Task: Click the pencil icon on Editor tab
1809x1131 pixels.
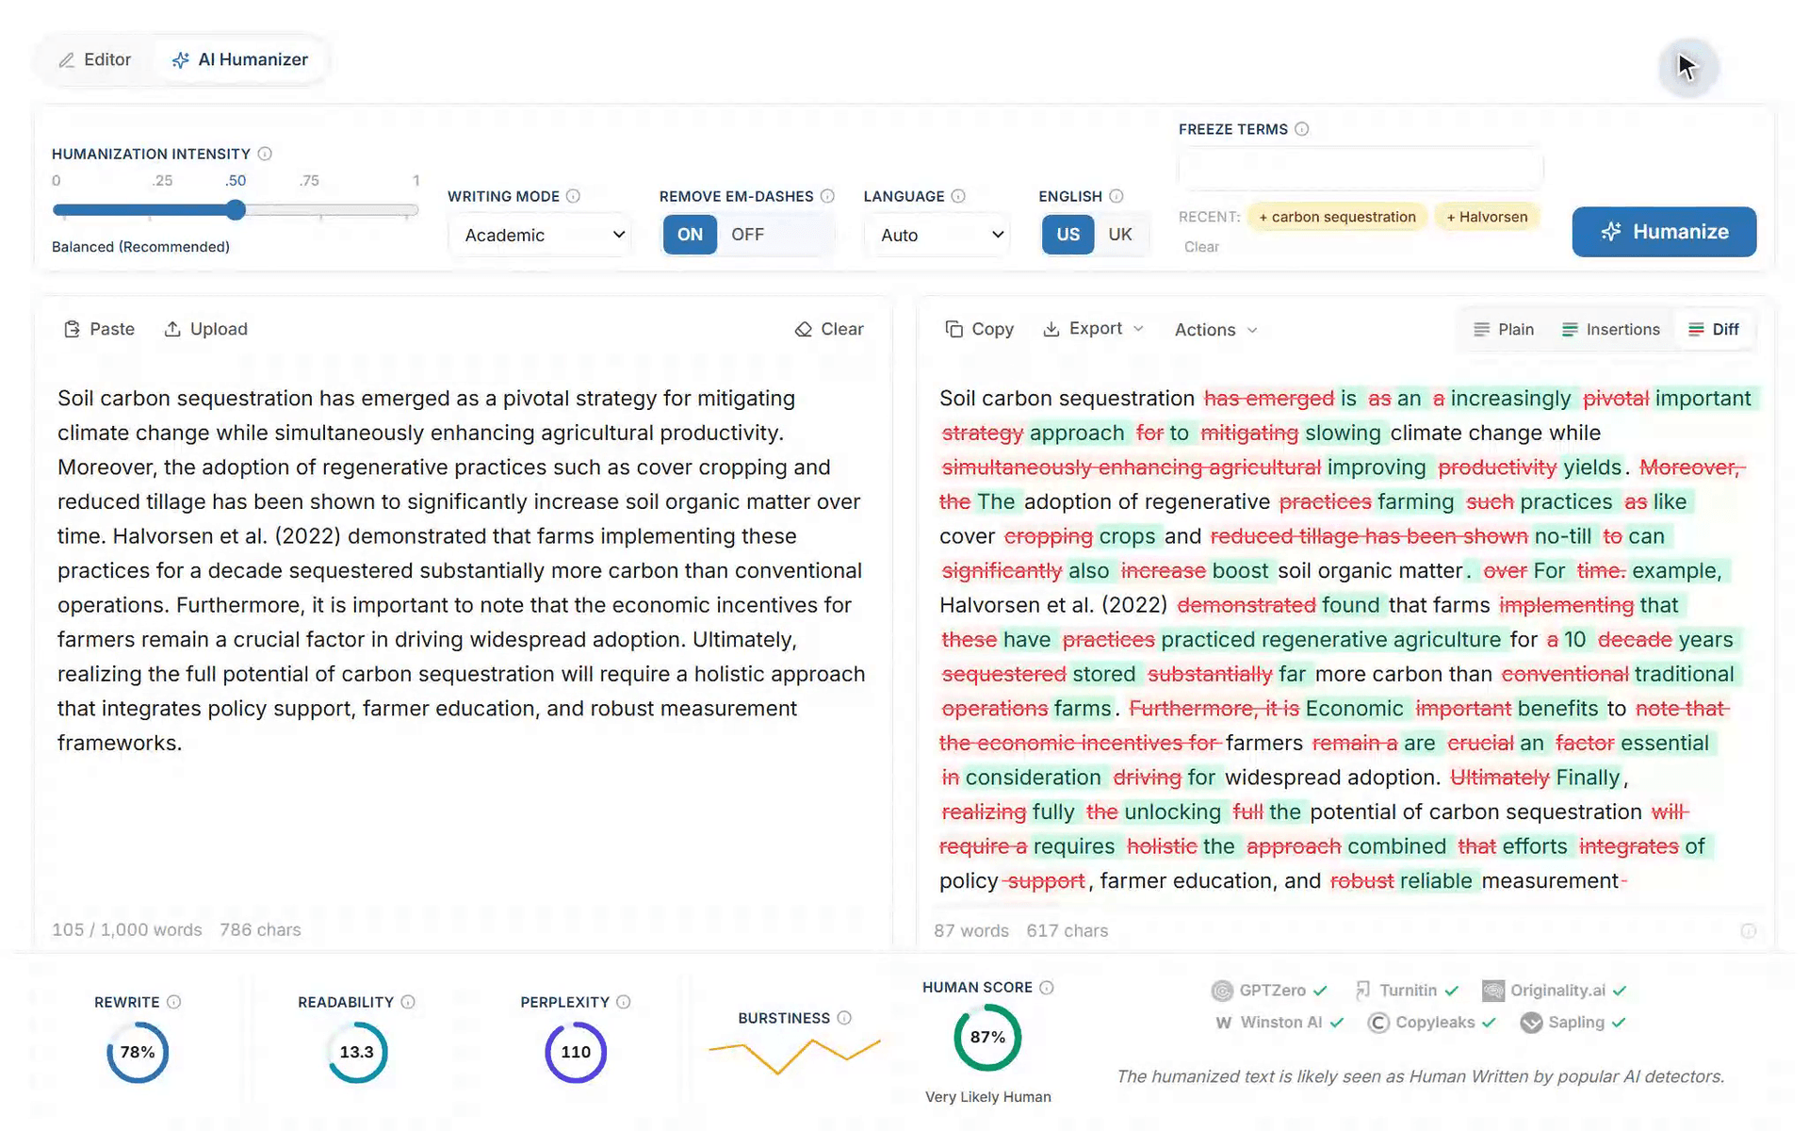Action: coord(66,60)
